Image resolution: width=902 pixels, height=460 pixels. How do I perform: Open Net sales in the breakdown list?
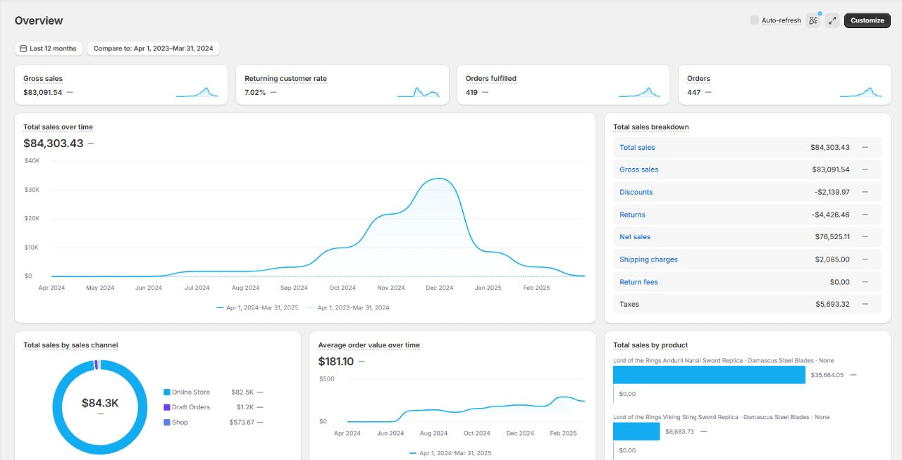click(635, 237)
